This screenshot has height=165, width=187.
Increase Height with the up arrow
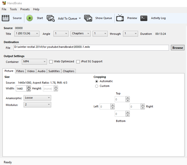[56, 87]
